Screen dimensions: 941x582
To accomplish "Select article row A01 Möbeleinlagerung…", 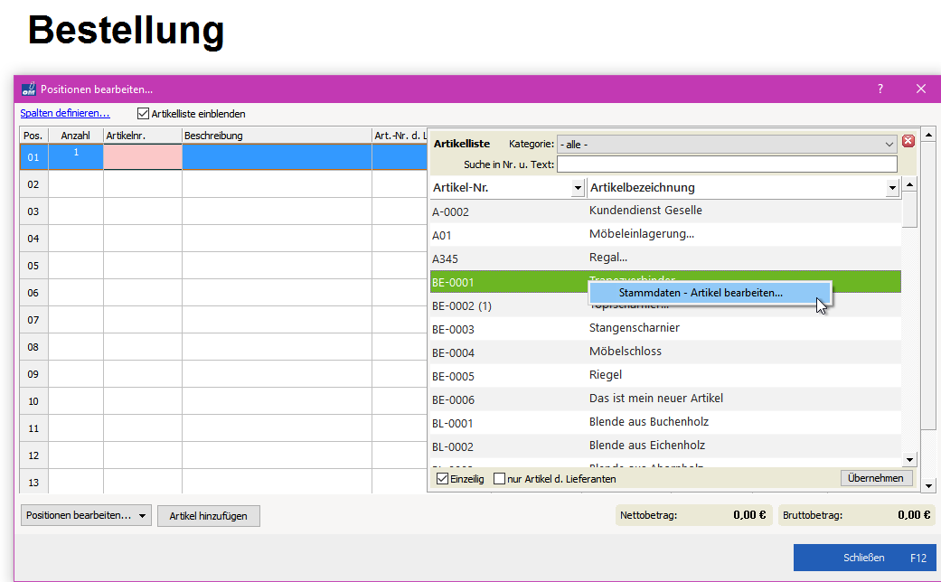I will click(665, 235).
